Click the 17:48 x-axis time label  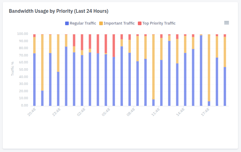click(x=205, y=113)
